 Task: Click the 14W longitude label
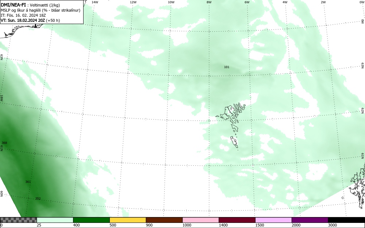95,2
